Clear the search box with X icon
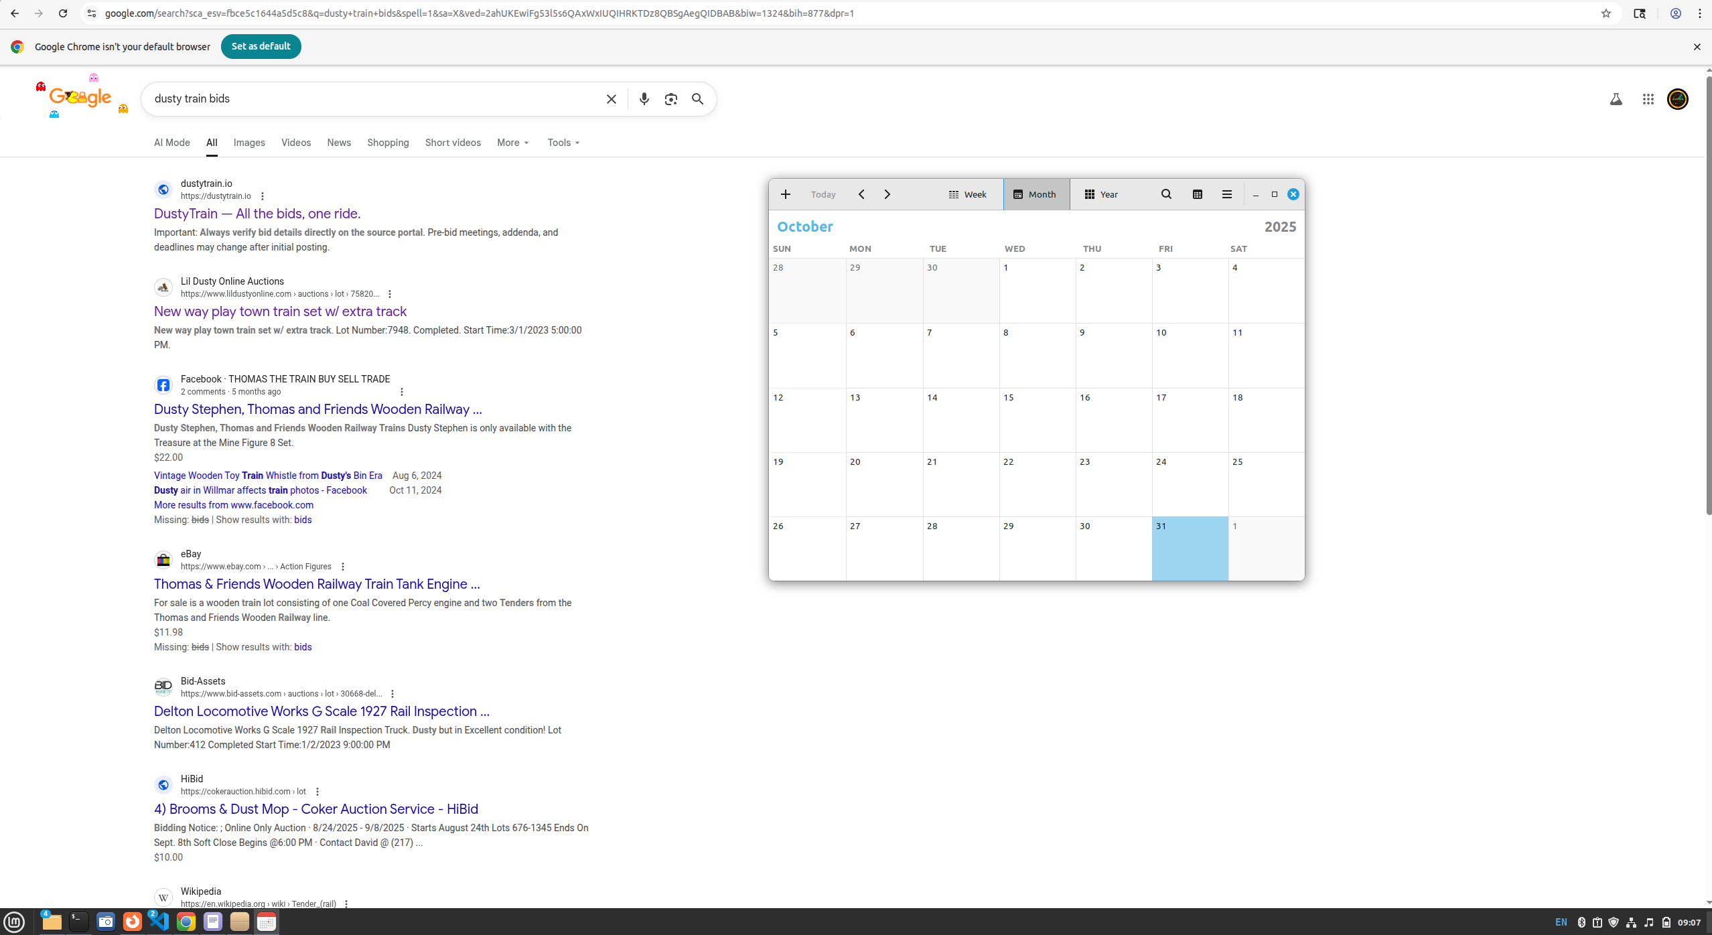The height and width of the screenshot is (935, 1712). tap(611, 99)
